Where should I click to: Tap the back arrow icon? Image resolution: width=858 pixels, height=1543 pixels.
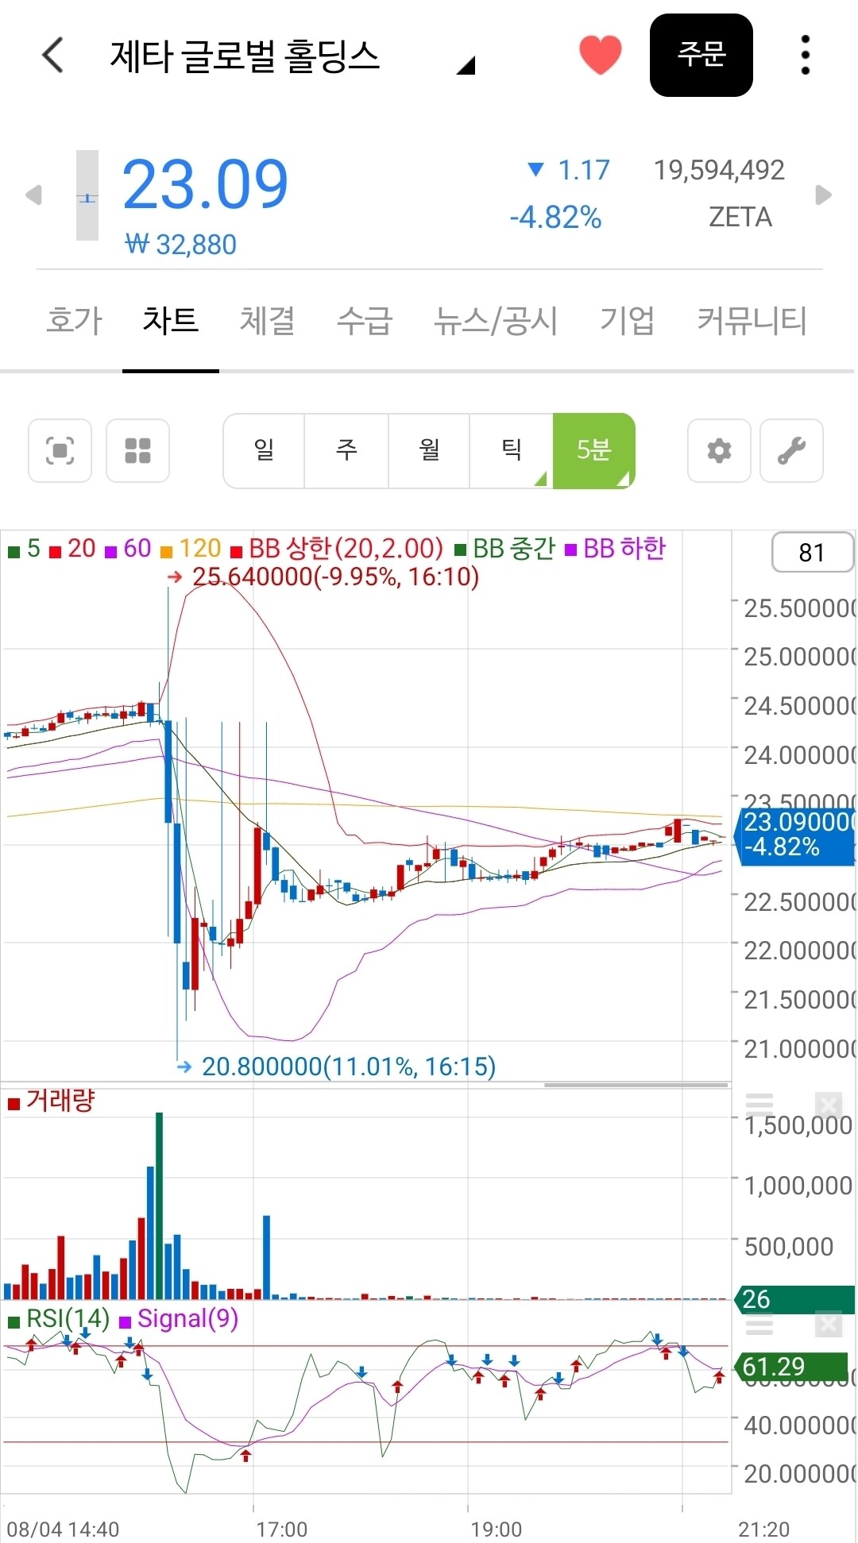point(52,55)
